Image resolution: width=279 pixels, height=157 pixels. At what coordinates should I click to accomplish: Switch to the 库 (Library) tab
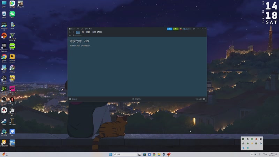click(x=83, y=32)
